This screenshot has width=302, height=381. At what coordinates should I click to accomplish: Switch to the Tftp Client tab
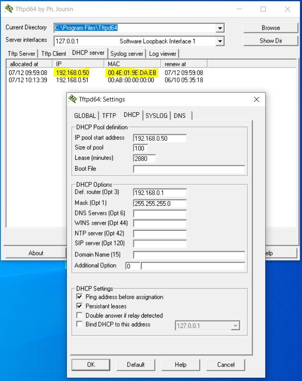click(x=54, y=53)
